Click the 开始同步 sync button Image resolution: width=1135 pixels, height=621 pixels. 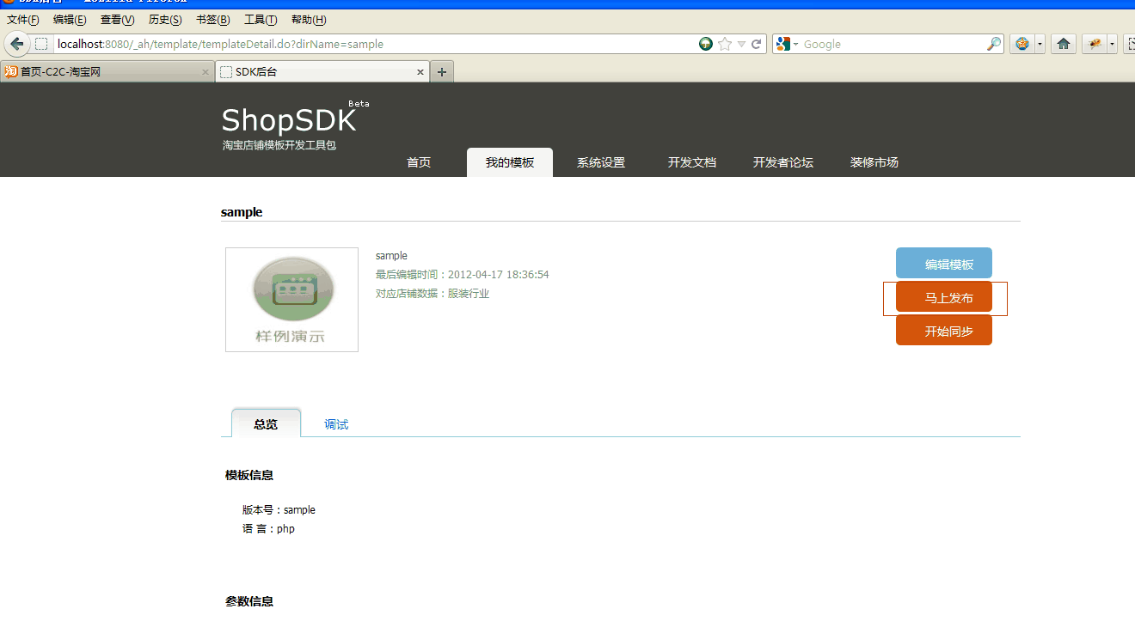(944, 331)
